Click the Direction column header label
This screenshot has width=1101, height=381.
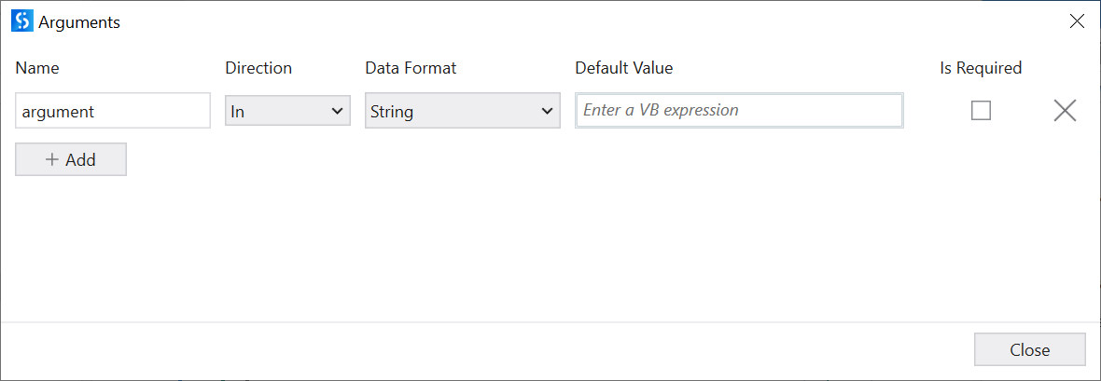click(x=258, y=68)
